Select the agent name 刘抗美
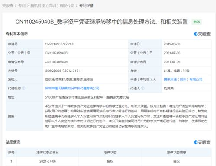 tap(168, 88)
